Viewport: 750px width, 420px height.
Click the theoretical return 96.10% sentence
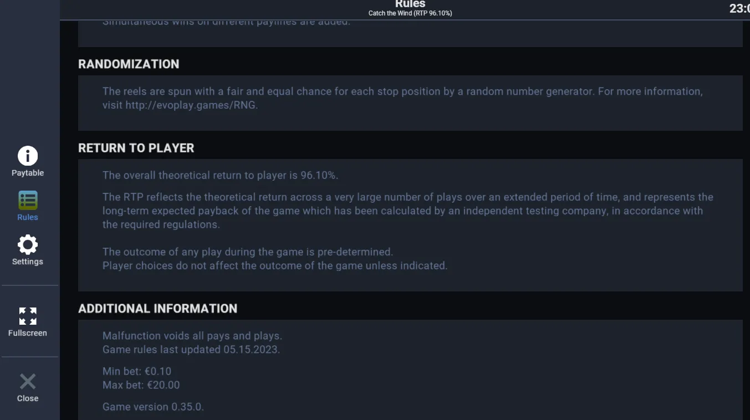coord(221,175)
